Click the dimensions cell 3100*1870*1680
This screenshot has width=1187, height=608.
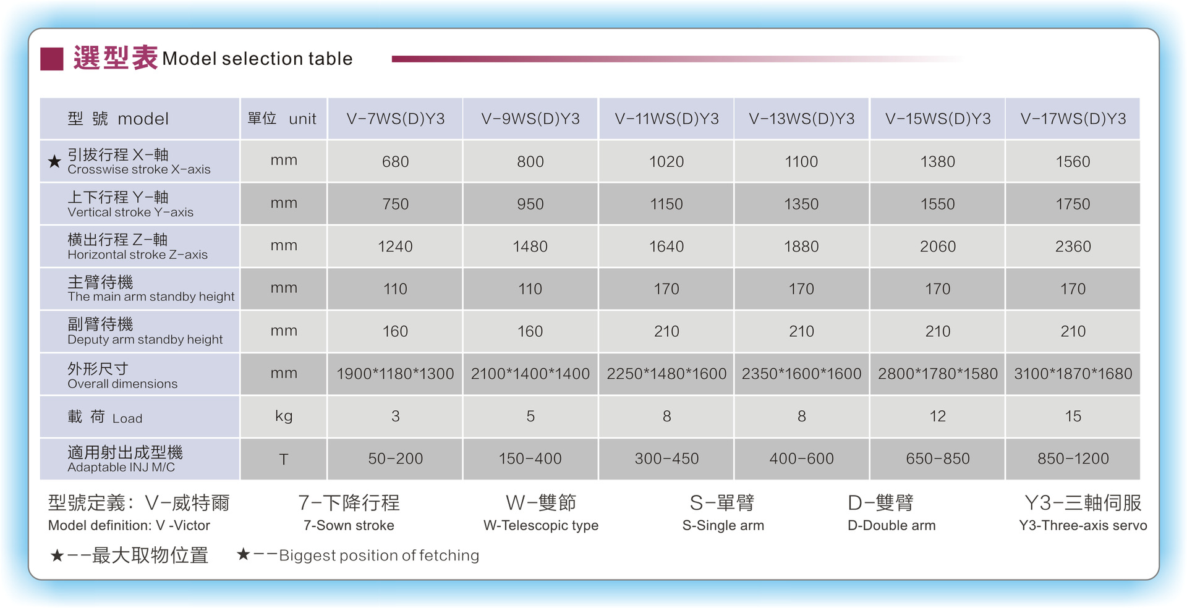[1073, 374]
